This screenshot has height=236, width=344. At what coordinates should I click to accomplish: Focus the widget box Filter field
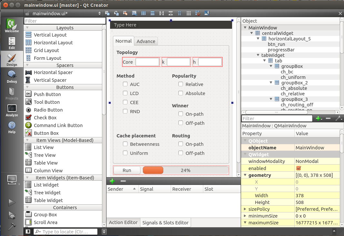[x=65, y=21]
